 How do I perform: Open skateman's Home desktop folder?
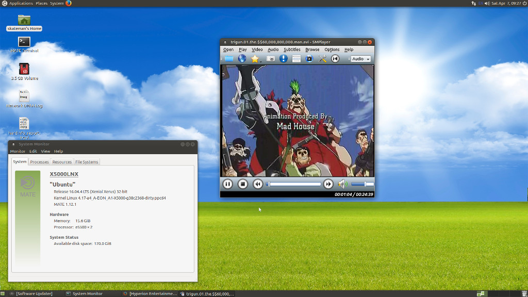pos(24,21)
